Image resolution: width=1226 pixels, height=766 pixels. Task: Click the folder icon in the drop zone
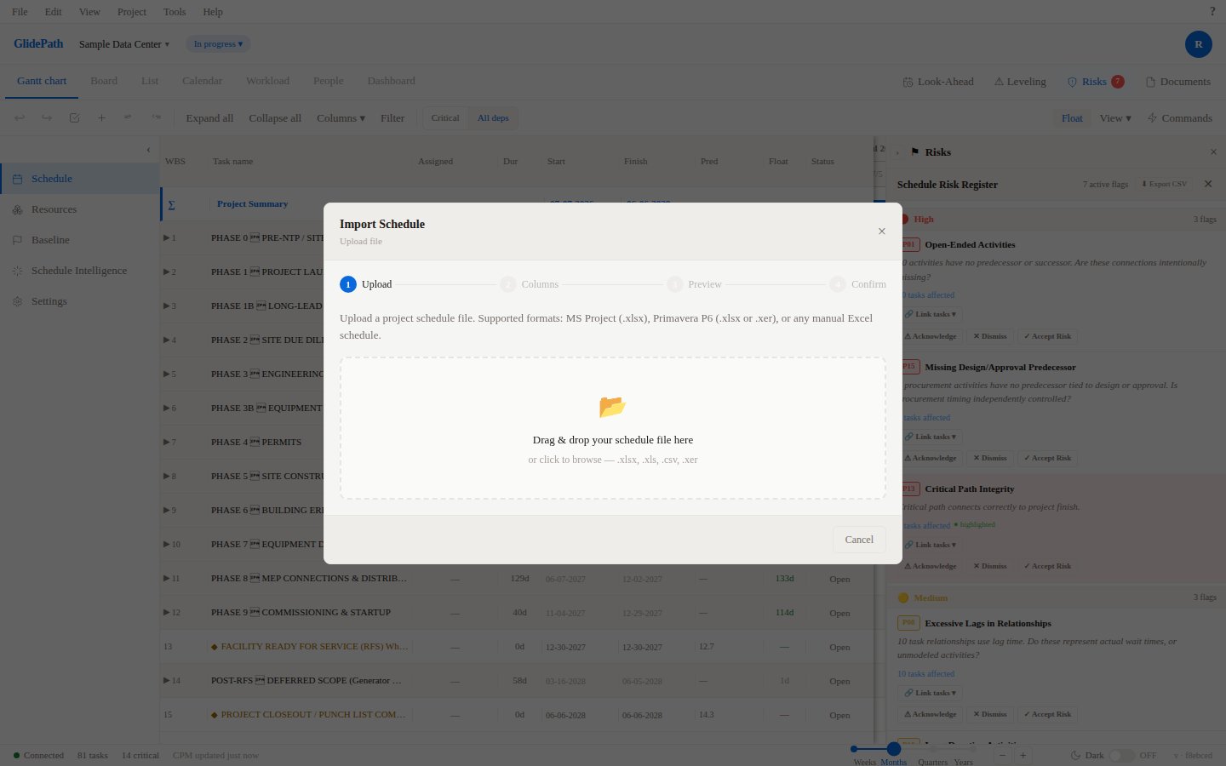pyautogui.click(x=613, y=407)
